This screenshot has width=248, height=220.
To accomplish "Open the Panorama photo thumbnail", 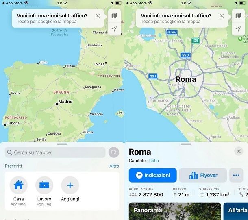I will [x=175, y=211].
